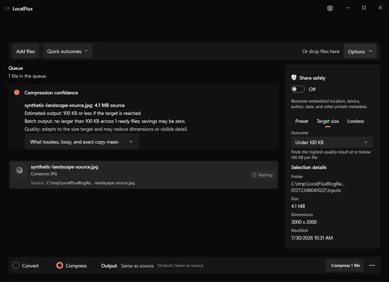Click the 3000 x 2000 dimensions value
The image size is (389, 282).
coord(304,222)
